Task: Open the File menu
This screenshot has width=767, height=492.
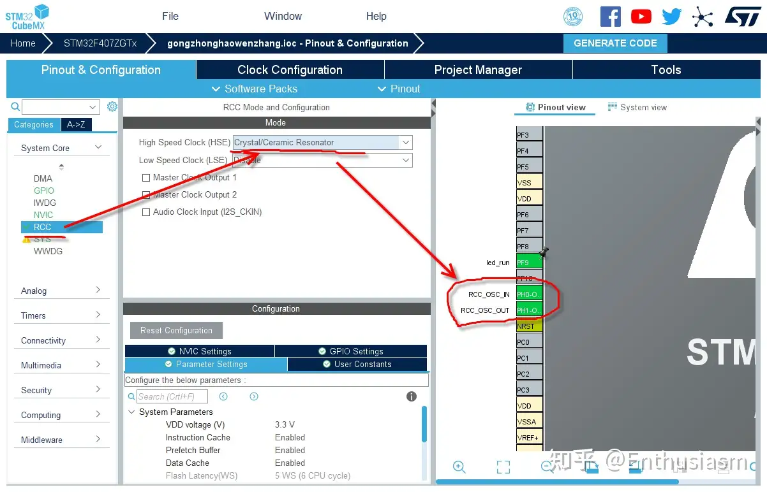Action: tap(170, 17)
